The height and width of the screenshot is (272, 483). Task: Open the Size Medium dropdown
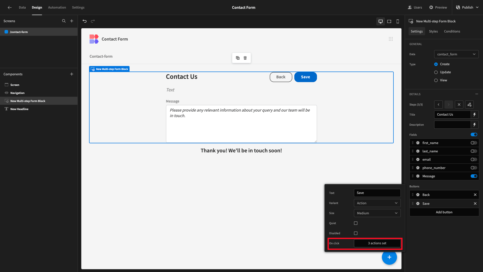[x=377, y=213]
